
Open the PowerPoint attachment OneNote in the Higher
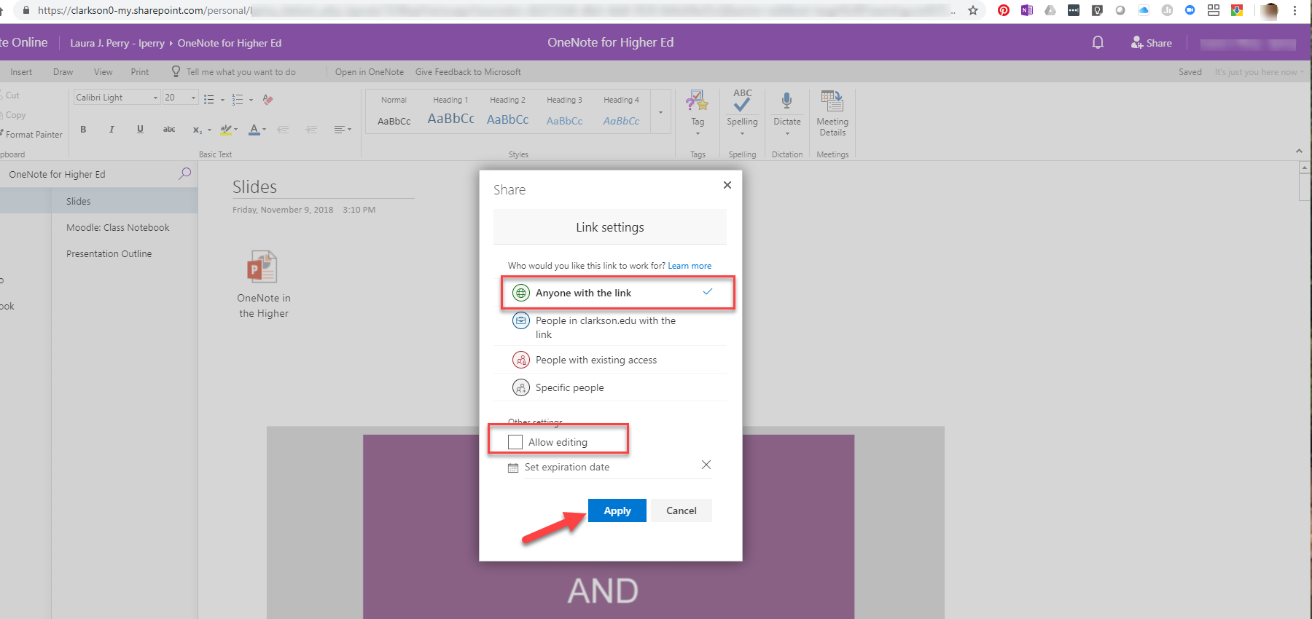pos(263,284)
